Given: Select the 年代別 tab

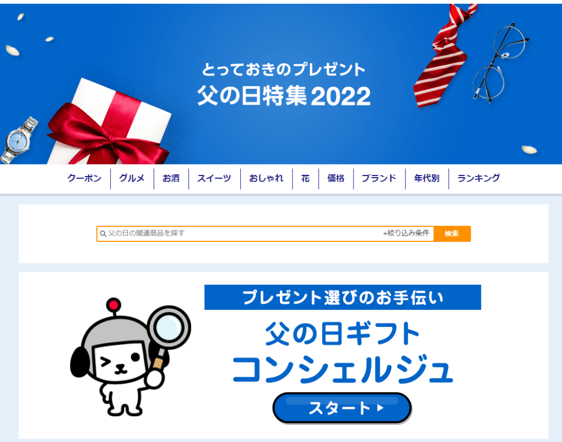Looking at the screenshot, I should point(427,178).
